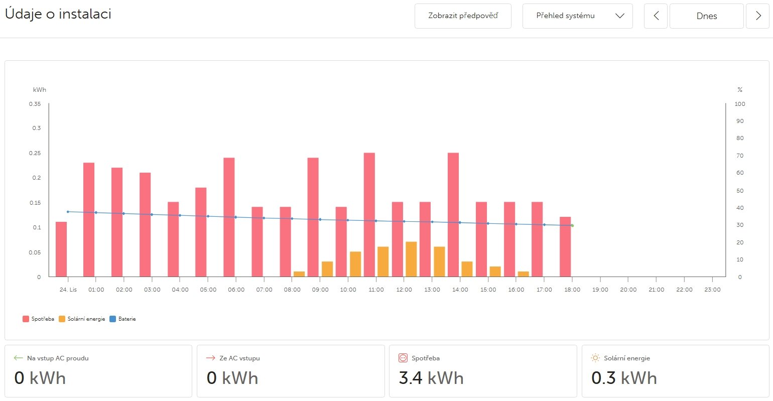
Task: Click the sun icon beside Solární energie total
Action: [595, 358]
